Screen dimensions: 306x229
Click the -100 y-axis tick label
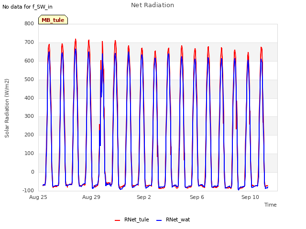point(28,190)
